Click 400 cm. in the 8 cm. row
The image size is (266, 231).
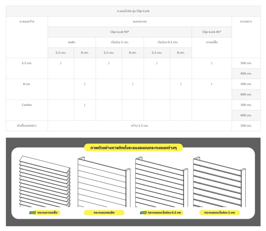pos(246,94)
